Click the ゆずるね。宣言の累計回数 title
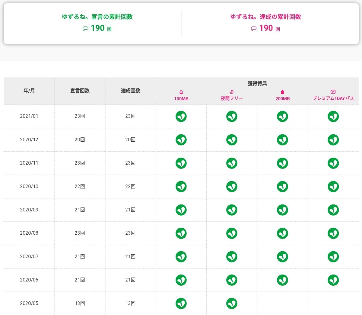This screenshot has height=315, width=362. (x=97, y=17)
